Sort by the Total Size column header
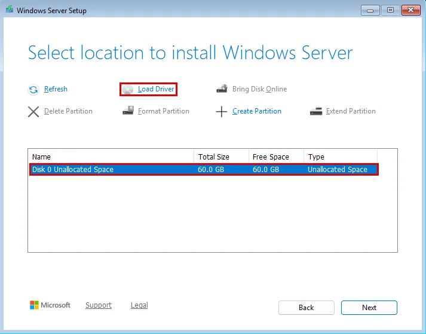 [221, 157]
